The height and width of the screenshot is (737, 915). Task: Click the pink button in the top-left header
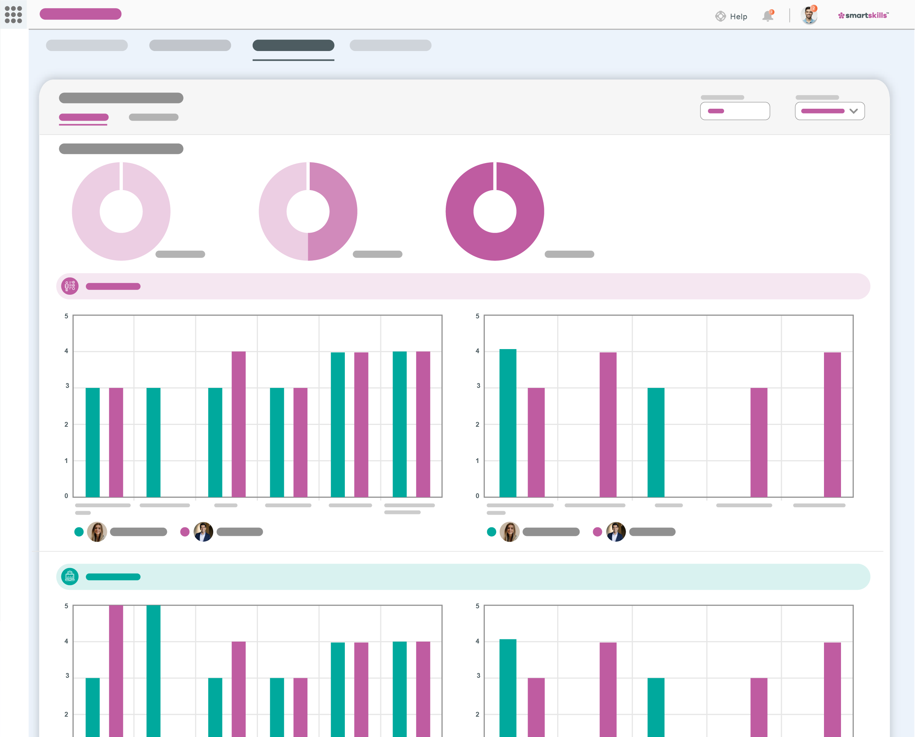point(80,14)
